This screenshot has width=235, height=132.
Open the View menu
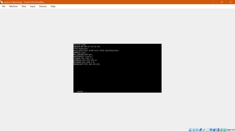point(24,6)
